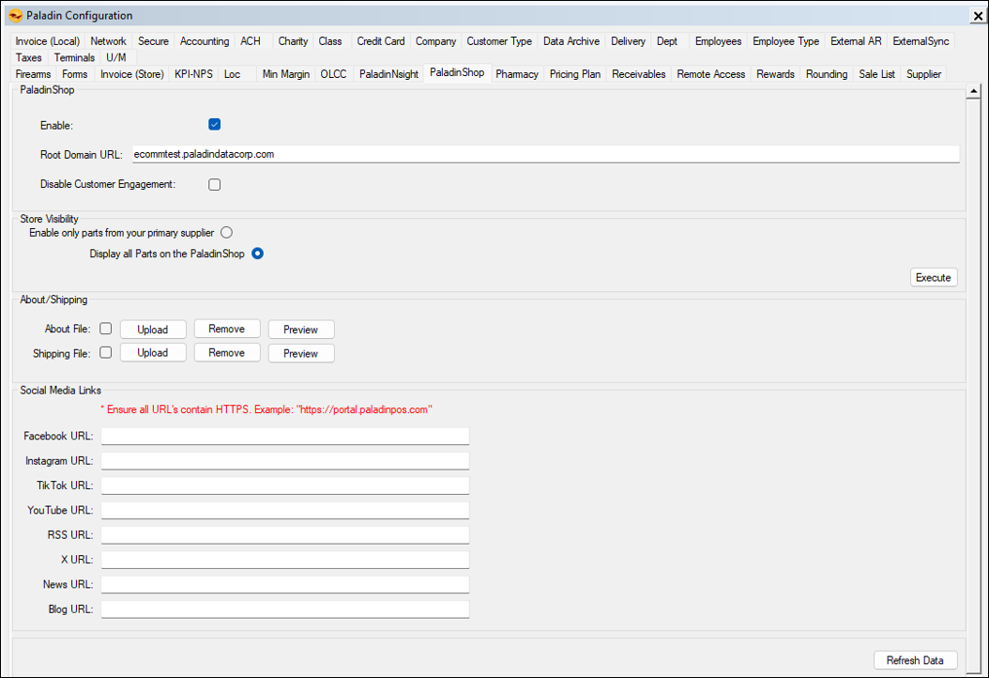Image resolution: width=989 pixels, height=678 pixels.
Task: Click Upload for About File
Action: [x=153, y=330]
